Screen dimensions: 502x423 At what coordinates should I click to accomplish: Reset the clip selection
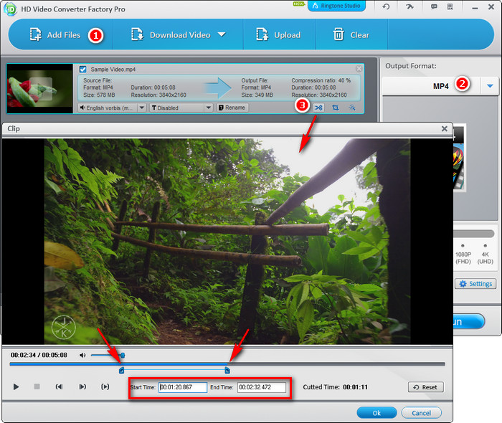(426, 387)
